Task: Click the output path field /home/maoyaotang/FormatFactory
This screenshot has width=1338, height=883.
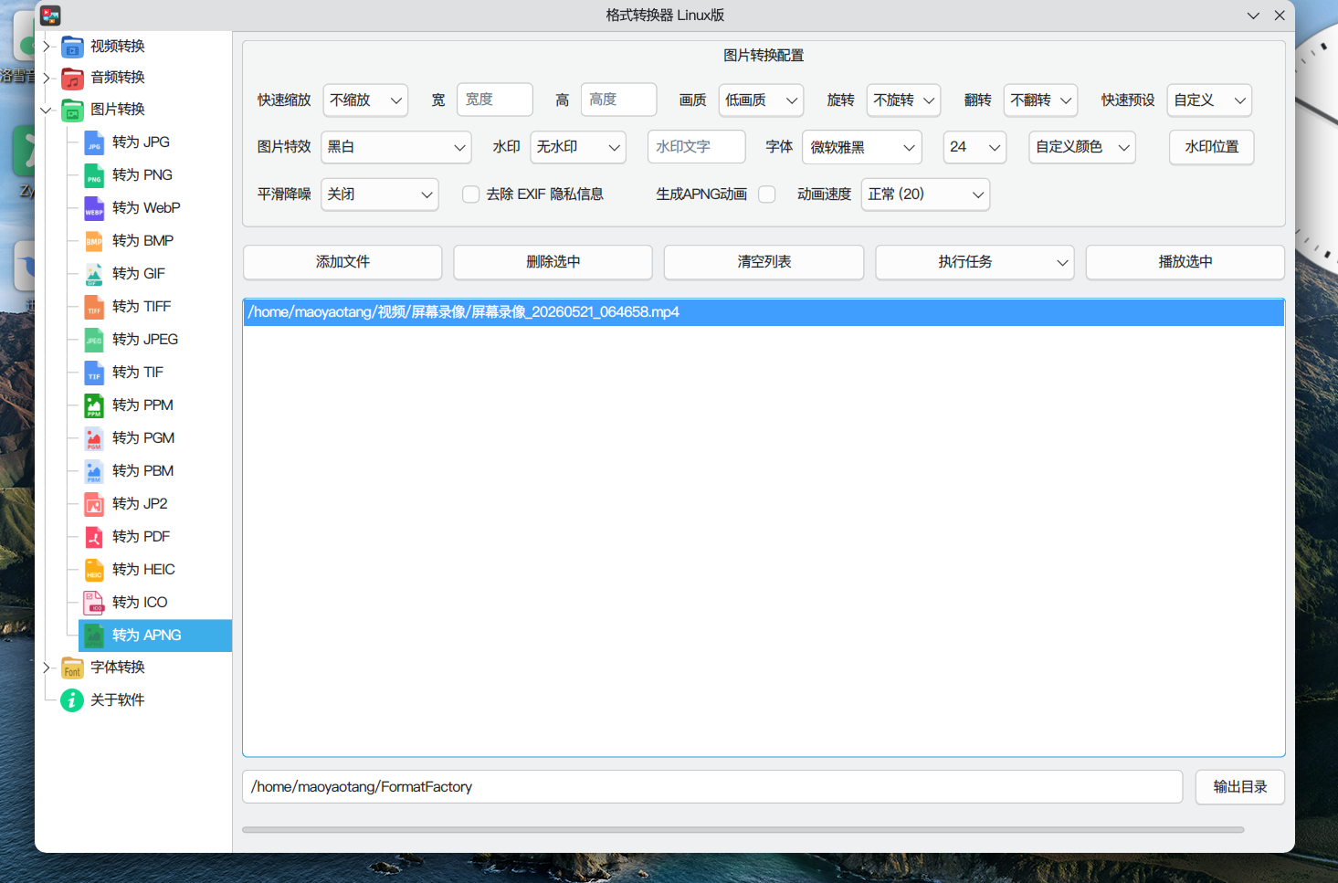Action: point(712,787)
